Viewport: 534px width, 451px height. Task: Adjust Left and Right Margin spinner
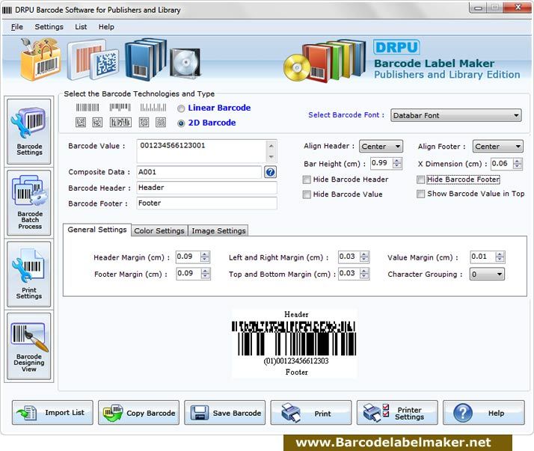pos(364,257)
